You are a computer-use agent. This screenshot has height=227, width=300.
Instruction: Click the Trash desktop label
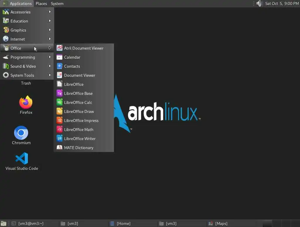click(x=26, y=83)
